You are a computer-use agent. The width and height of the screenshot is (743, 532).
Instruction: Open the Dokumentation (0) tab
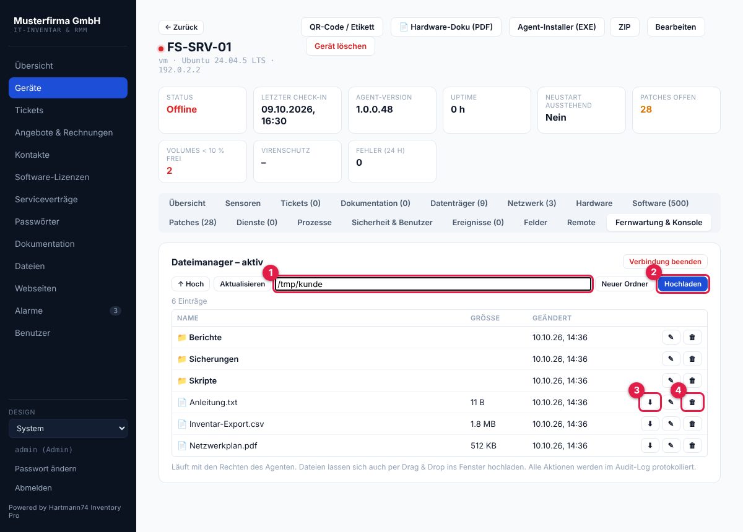click(375, 203)
